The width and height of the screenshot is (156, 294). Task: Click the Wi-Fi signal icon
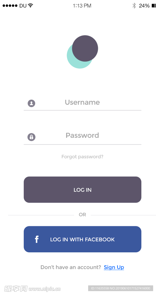[x=30, y=5]
